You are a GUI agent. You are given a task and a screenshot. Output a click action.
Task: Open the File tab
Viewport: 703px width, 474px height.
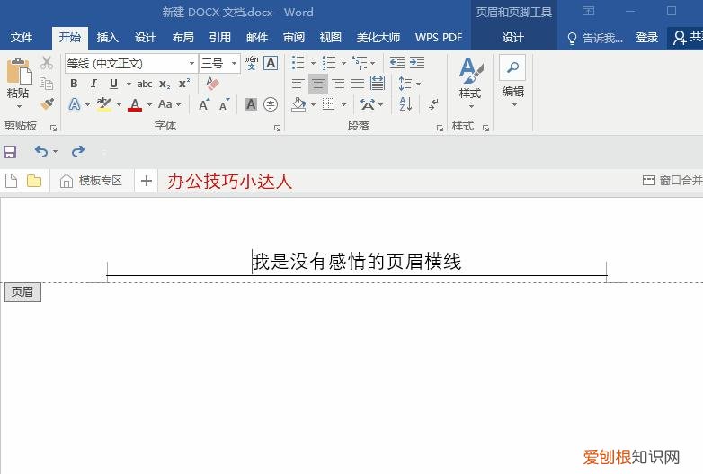click(x=21, y=38)
